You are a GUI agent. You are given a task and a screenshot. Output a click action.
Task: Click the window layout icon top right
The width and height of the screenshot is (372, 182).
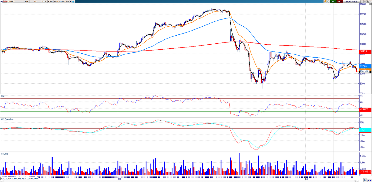click(368, 2)
